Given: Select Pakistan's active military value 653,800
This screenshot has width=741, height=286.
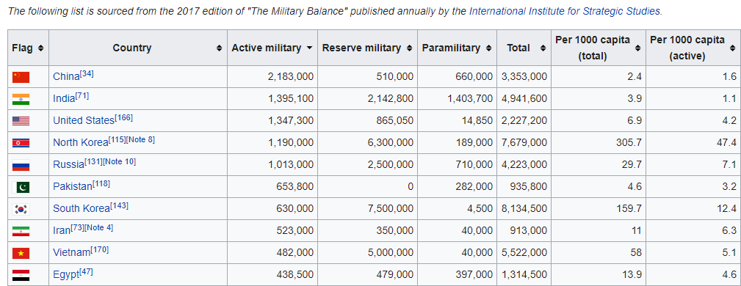Looking at the screenshot, I should point(295,187).
